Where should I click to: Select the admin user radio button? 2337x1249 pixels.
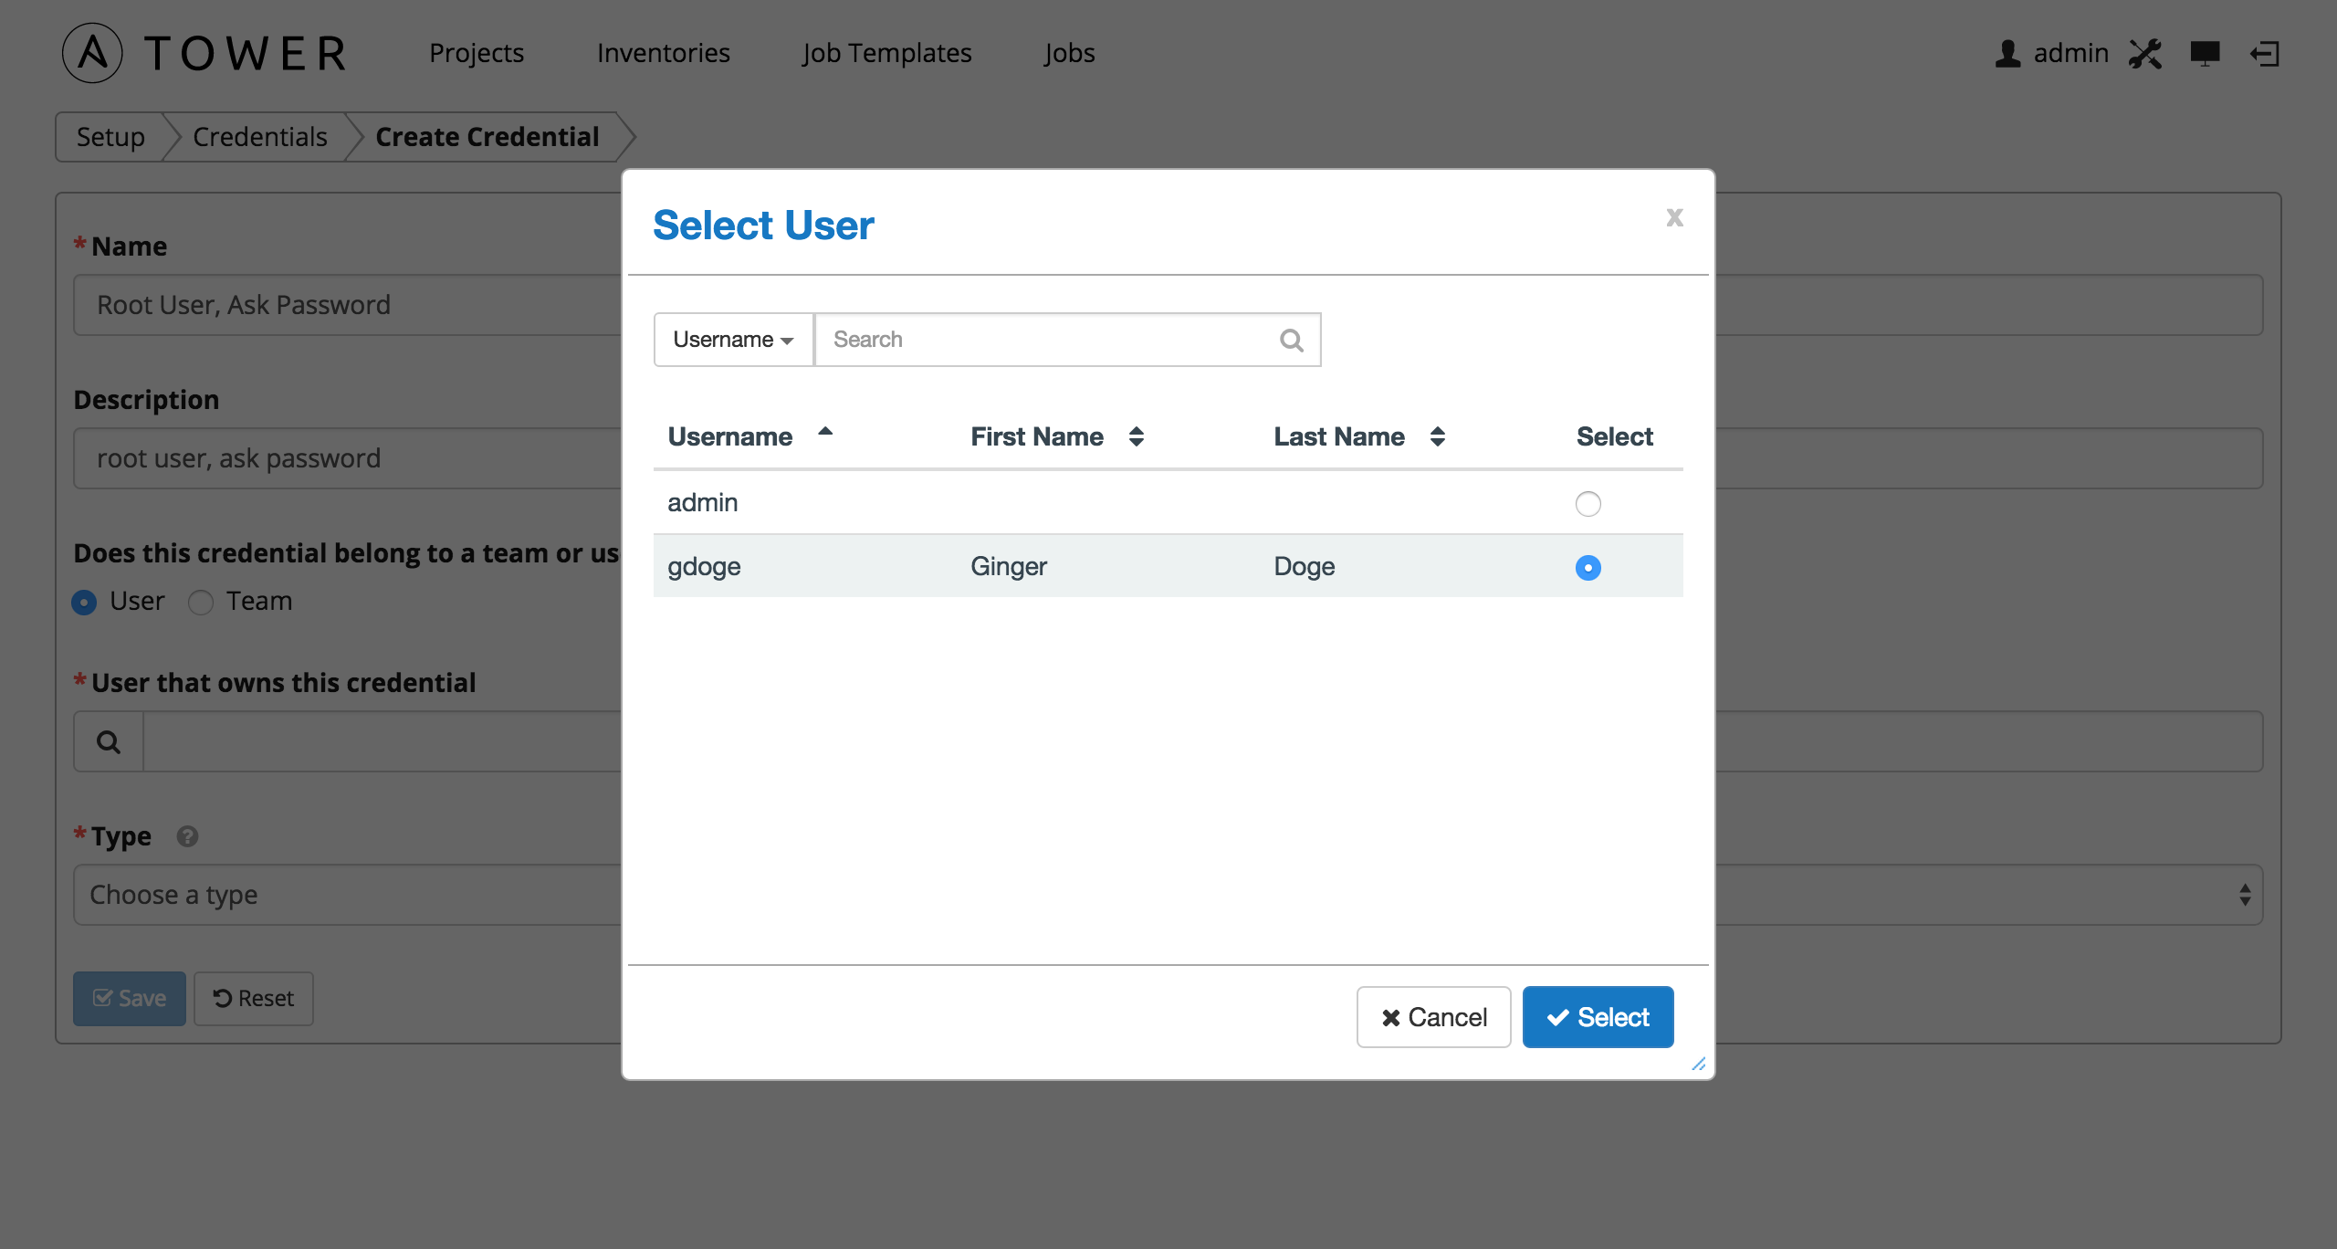click(x=1588, y=504)
